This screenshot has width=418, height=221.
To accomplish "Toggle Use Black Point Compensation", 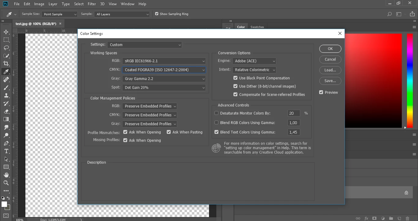I will [235, 78].
